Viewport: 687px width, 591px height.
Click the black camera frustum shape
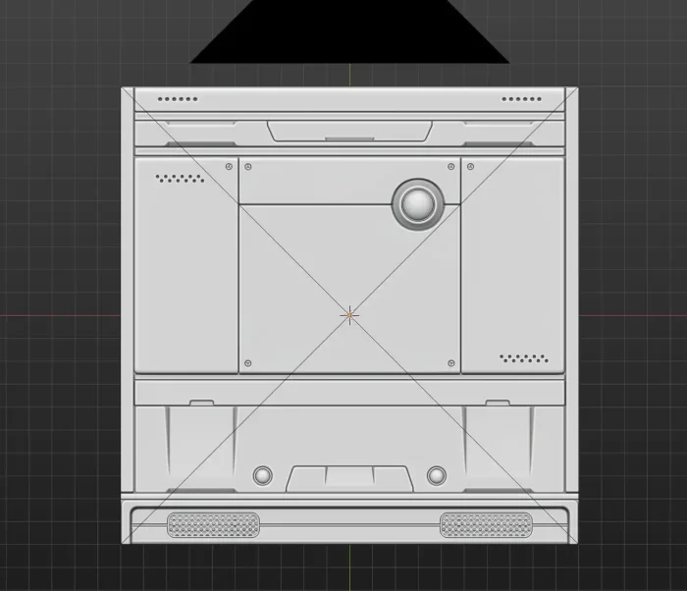(349, 31)
